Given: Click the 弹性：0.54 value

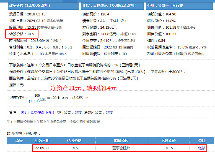Looking at the screenshot, I should click(x=162, y=41).
